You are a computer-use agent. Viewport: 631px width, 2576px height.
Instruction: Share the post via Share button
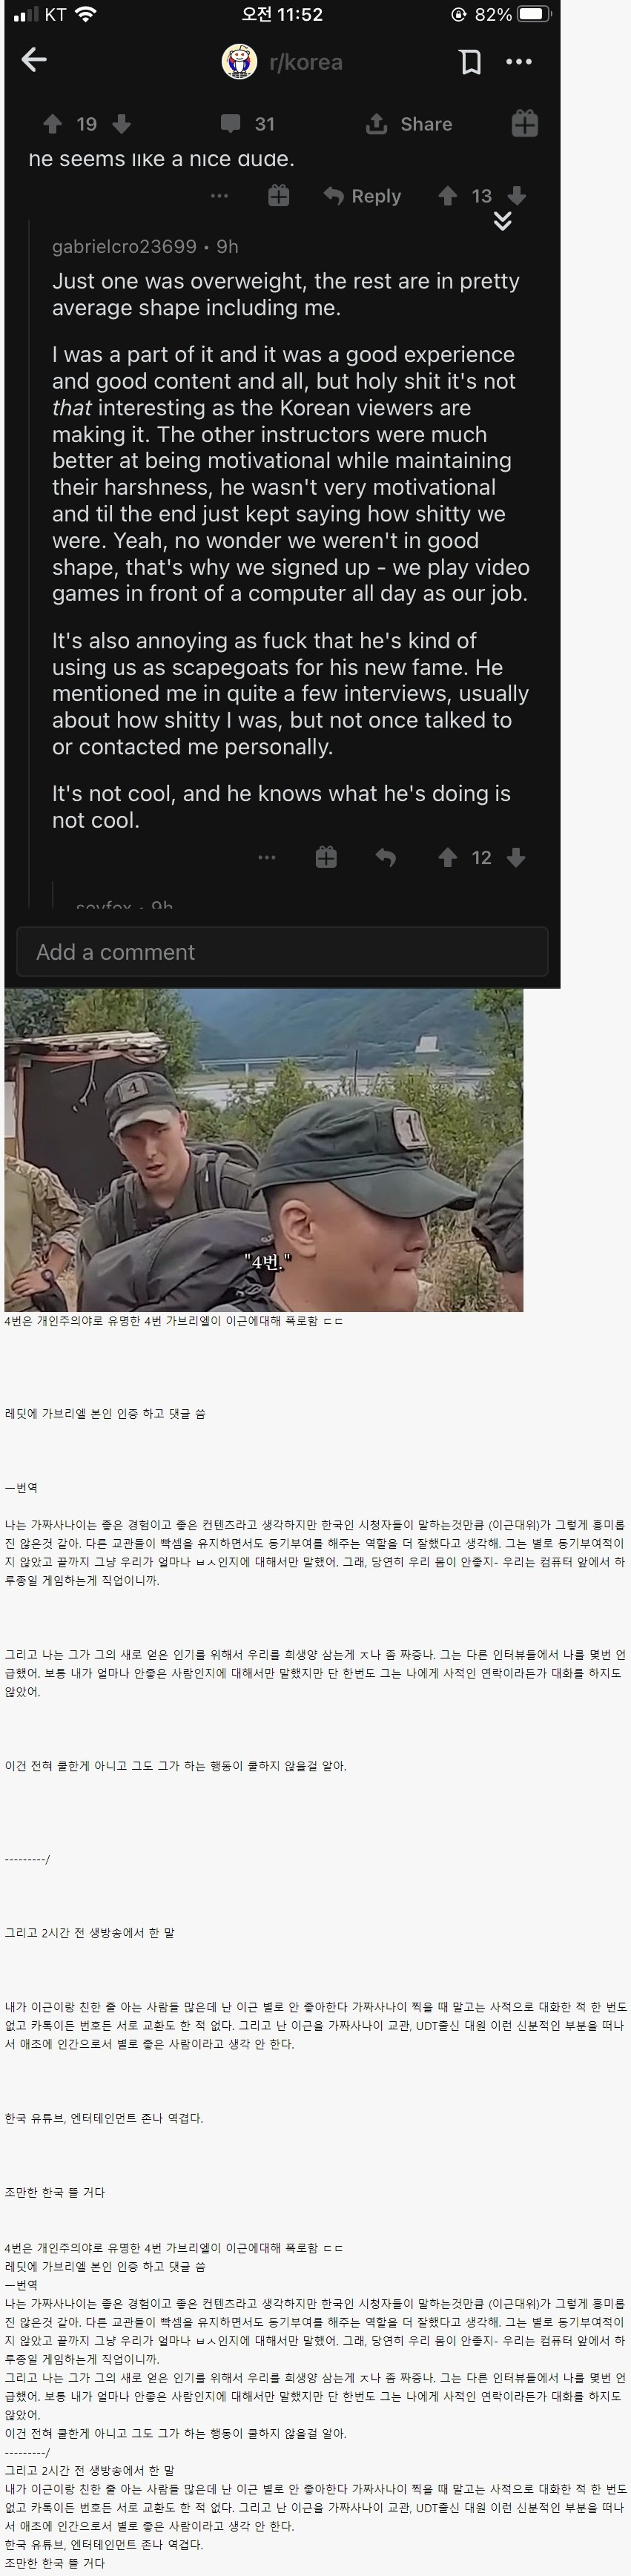(409, 124)
